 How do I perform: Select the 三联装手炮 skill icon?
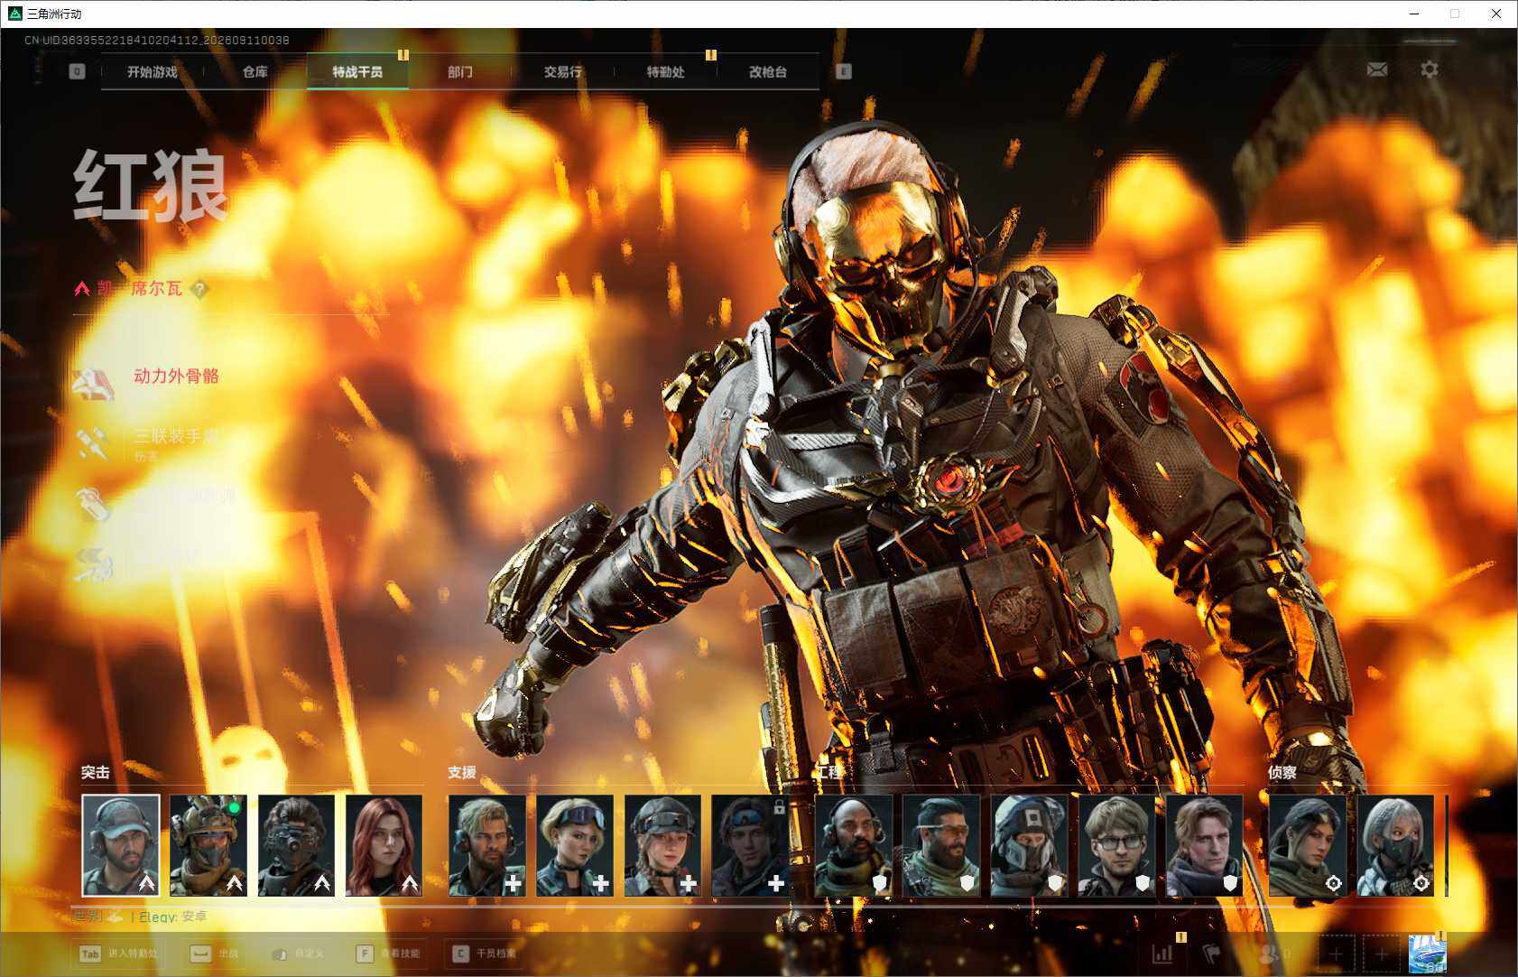point(93,442)
